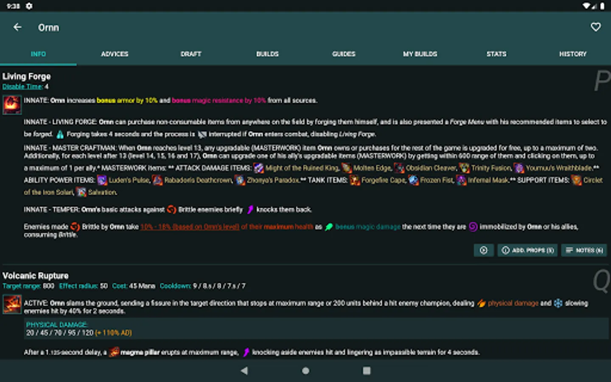Tap the orange physical damage icon
611x382 pixels.
click(481, 303)
